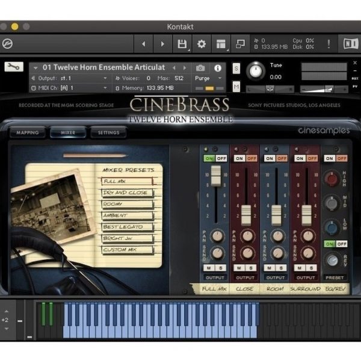This screenshot has width=361, height=361.
Task: Select the Bright JW preset
Action: pos(128,238)
